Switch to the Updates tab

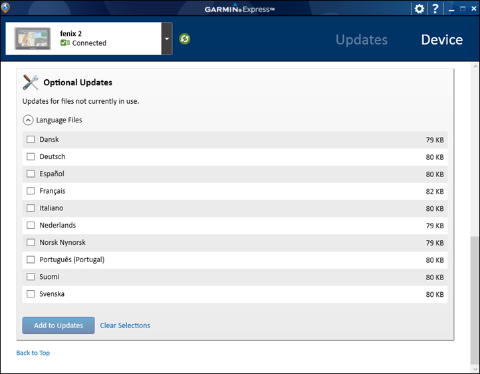tap(362, 40)
